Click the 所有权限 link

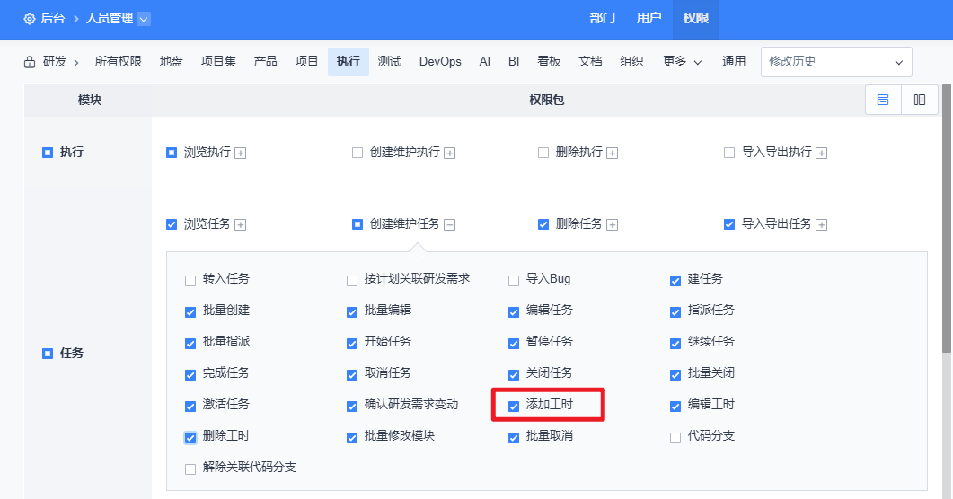point(119,62)
